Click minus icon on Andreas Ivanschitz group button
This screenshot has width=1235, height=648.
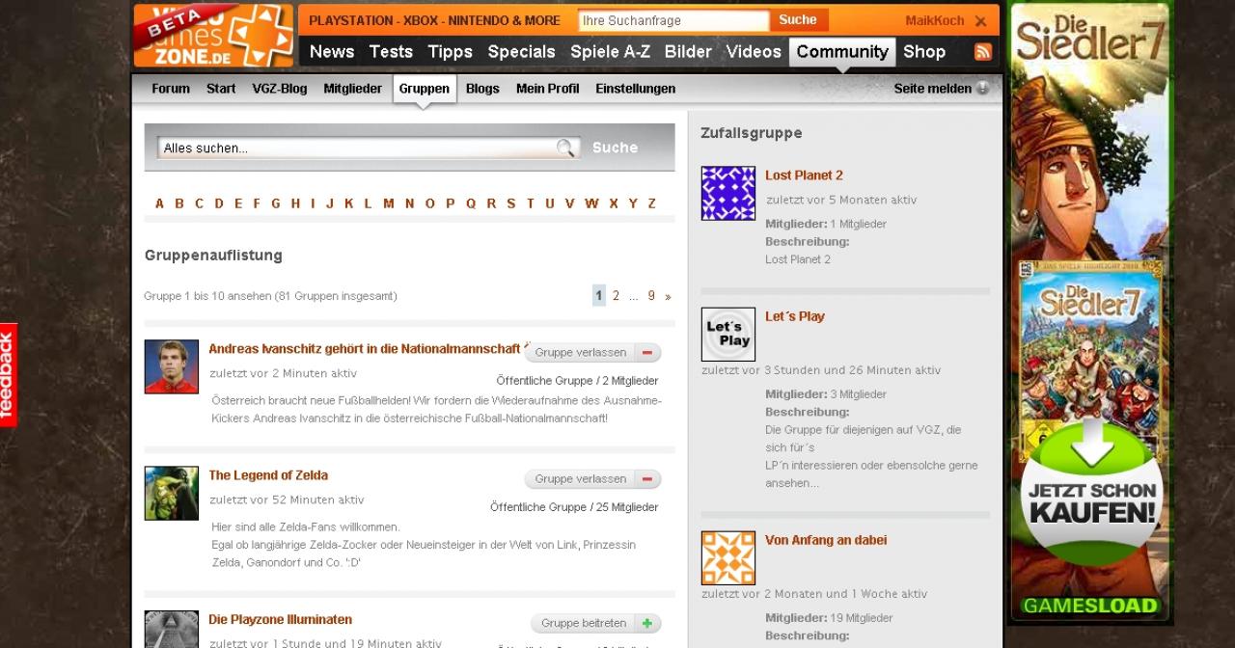647,352
